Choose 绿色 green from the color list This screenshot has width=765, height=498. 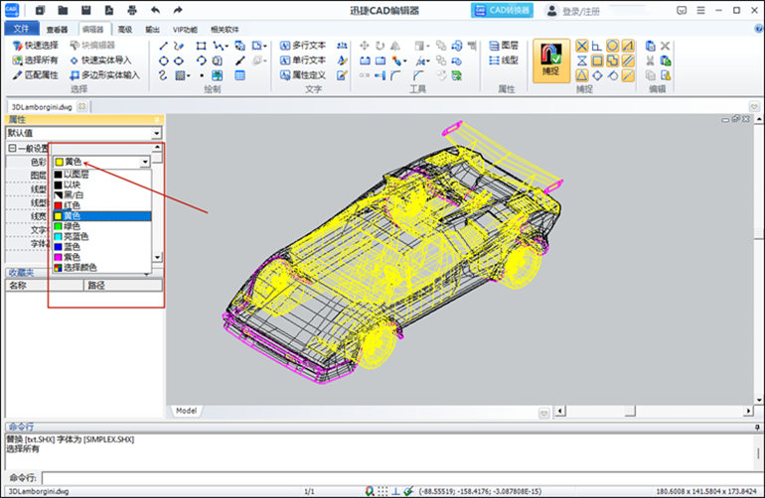pyautogui.click(x=102, y=226)
